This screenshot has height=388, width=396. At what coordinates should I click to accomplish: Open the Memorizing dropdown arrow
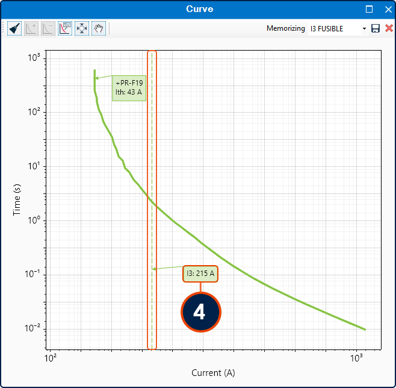(x=364, y=28)
